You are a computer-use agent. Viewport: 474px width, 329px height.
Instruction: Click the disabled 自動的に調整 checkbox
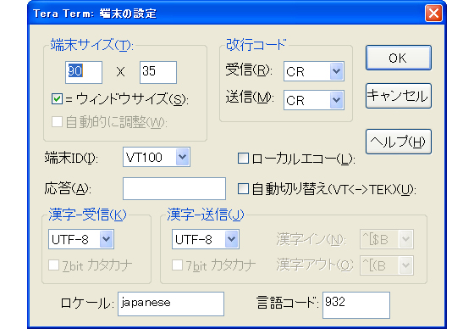click(x=57, y=122)
